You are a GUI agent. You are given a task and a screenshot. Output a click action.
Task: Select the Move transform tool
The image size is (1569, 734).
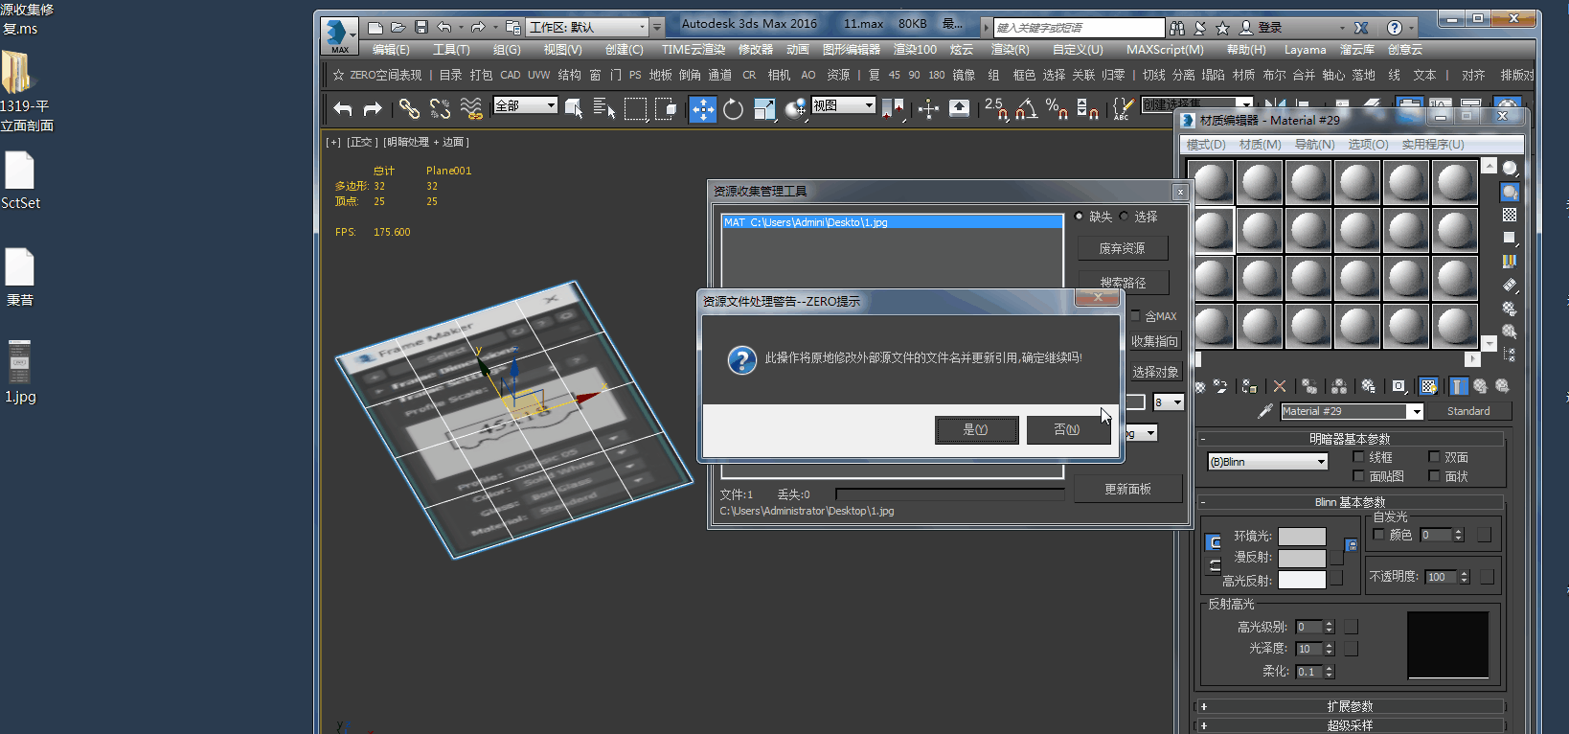(x=702, y=109)
